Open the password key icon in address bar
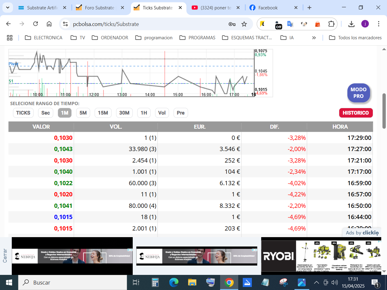The width and height of the screenshot is (387, 290). 232,24
